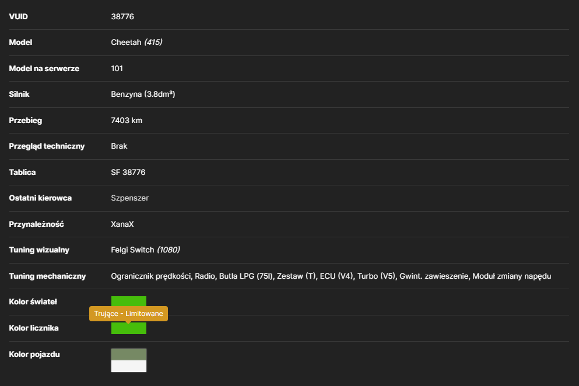Screen dimensions: 579x386
Task: Click the green Kolor świateł swatch
Action: [x=128, y=301]
